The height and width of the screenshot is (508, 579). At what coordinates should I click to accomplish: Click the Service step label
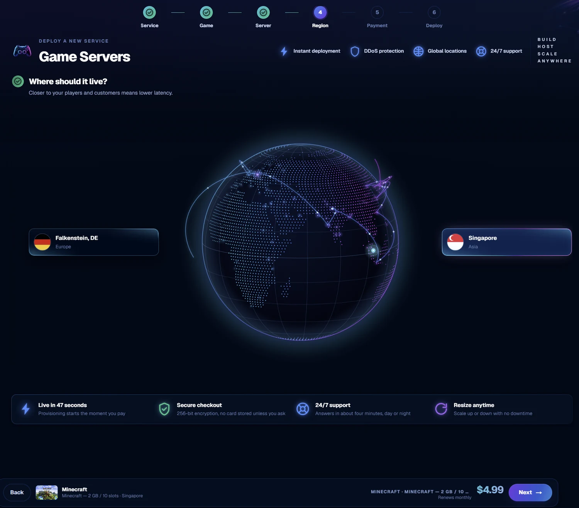[x=149, y=26]
